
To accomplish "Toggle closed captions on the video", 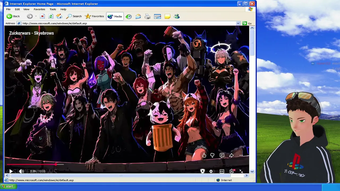I will (x=222, y=171).
